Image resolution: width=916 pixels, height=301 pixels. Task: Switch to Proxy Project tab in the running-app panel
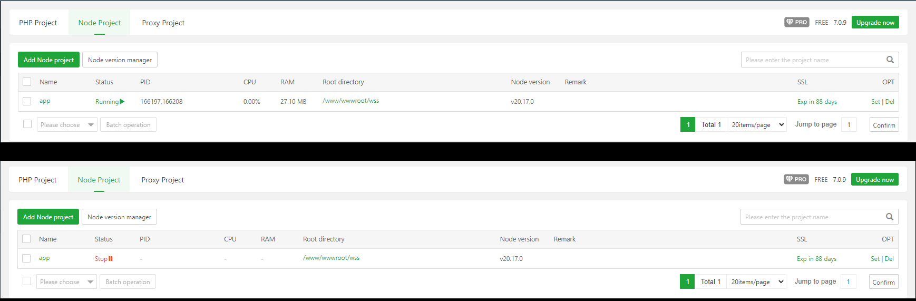[x=163, y=23]
